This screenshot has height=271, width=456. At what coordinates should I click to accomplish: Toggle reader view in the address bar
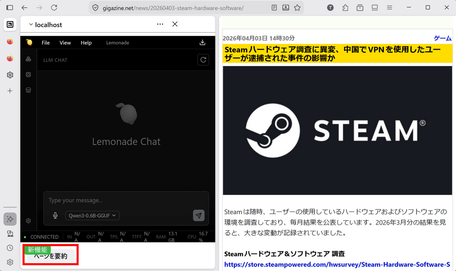point(274,8)
